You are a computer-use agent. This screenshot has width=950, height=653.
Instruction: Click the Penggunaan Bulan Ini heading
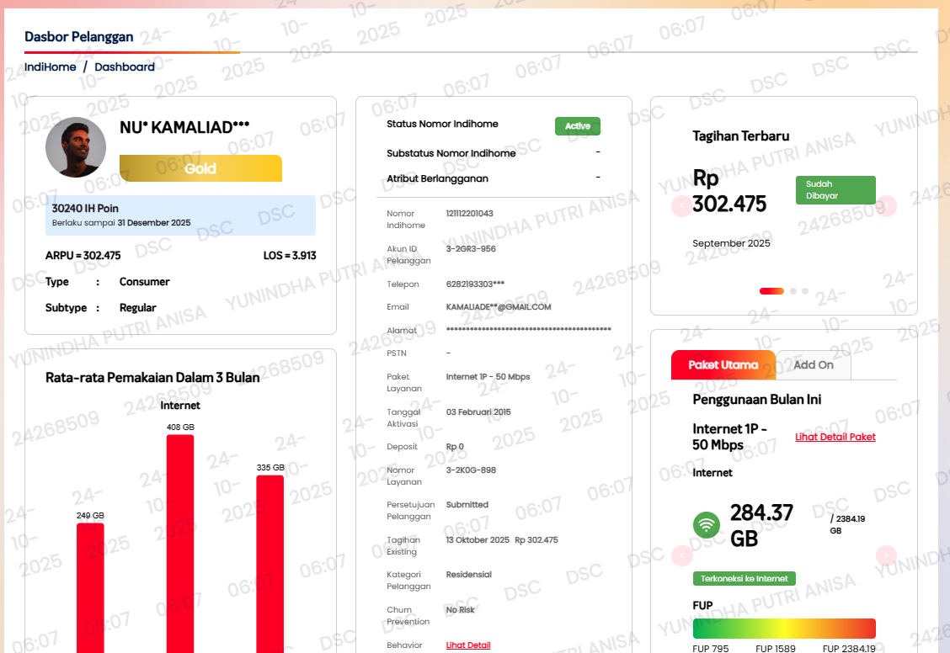(757, 400)
